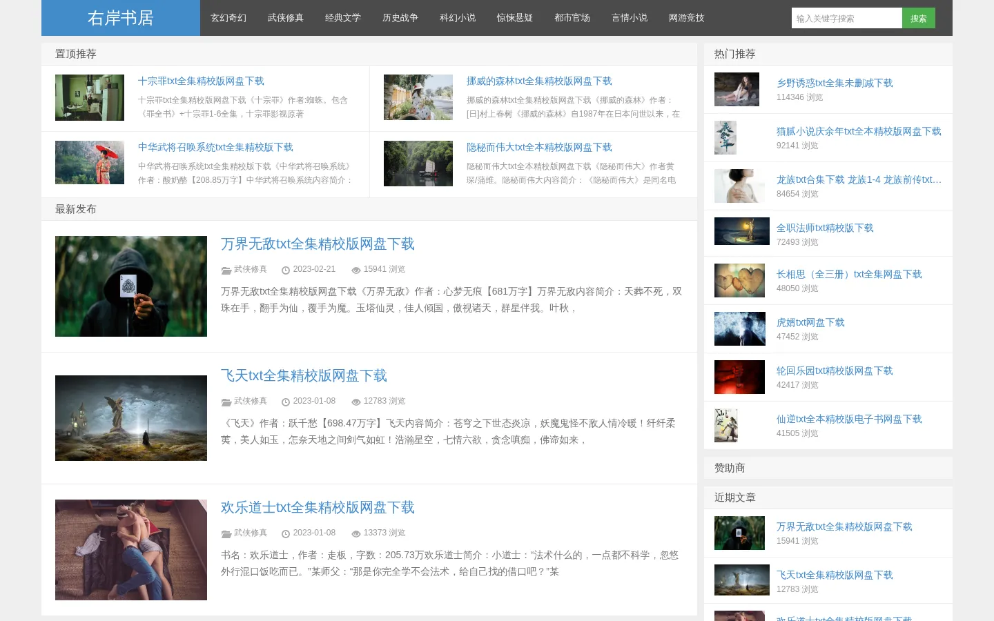Open the 都市官场 section
This screenshot has width=994, height=621.
pyautogui.click(x=572, y=18)
